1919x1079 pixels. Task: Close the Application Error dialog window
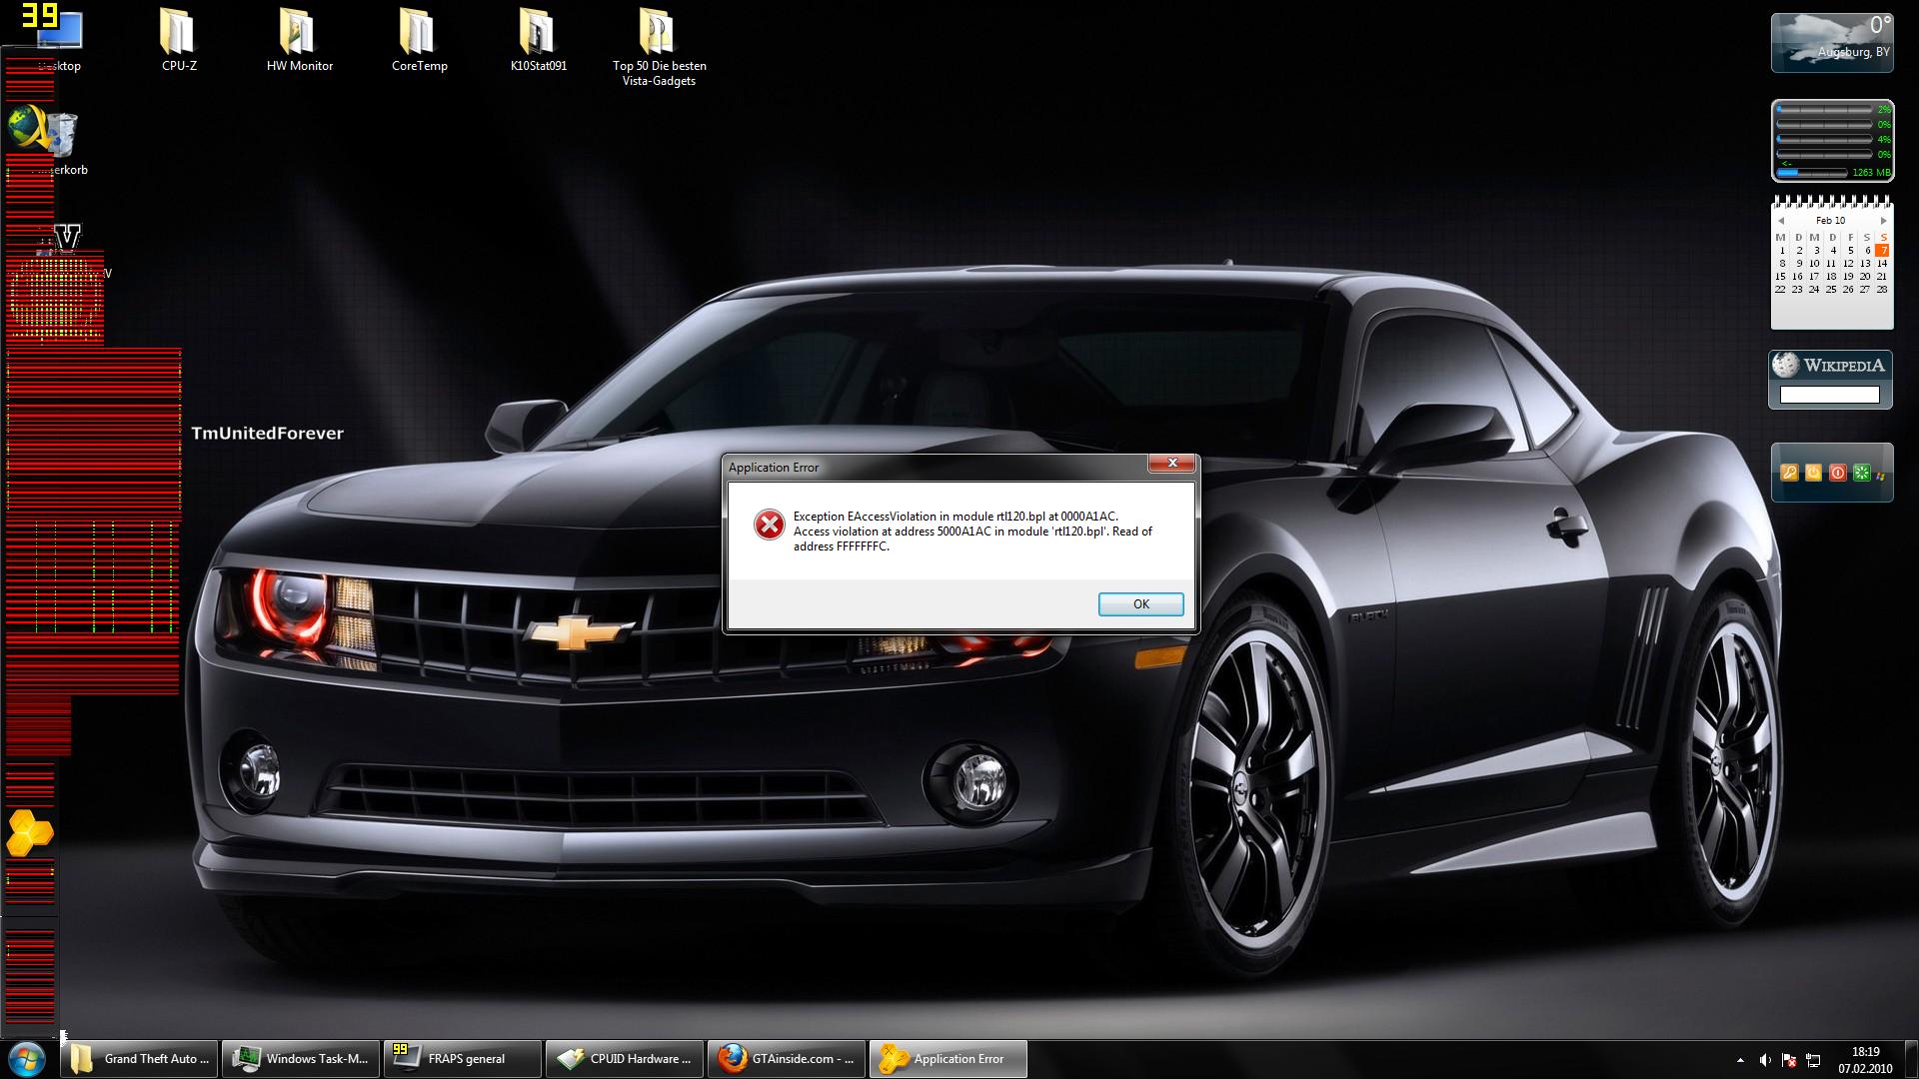(x=1171, y=463)
